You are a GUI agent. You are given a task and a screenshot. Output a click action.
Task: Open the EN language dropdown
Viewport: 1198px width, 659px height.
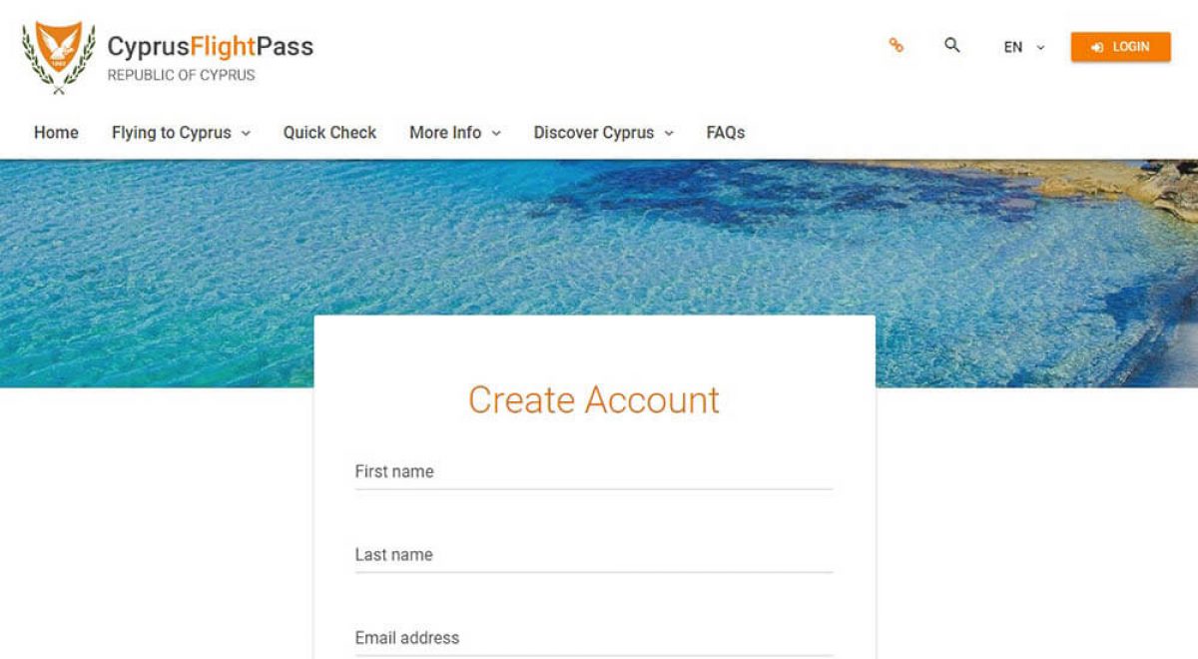1024,47
